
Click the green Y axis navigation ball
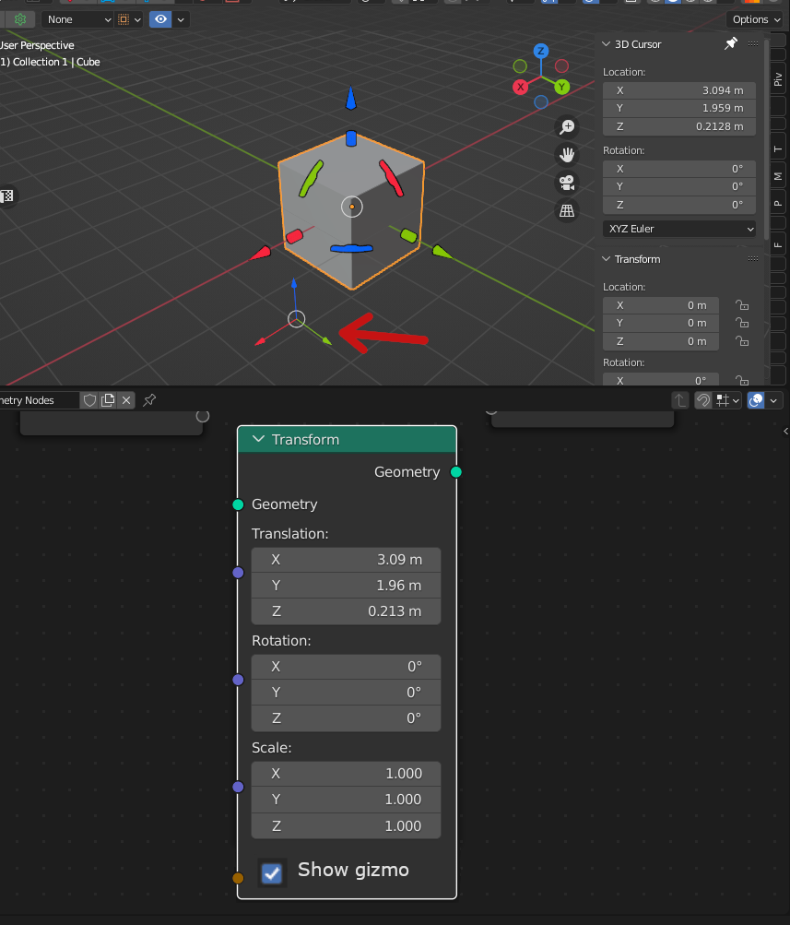[x=561, y=88]
